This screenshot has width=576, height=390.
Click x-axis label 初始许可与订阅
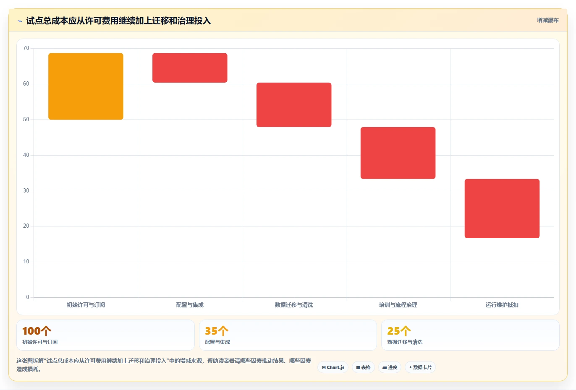(86, 305)
